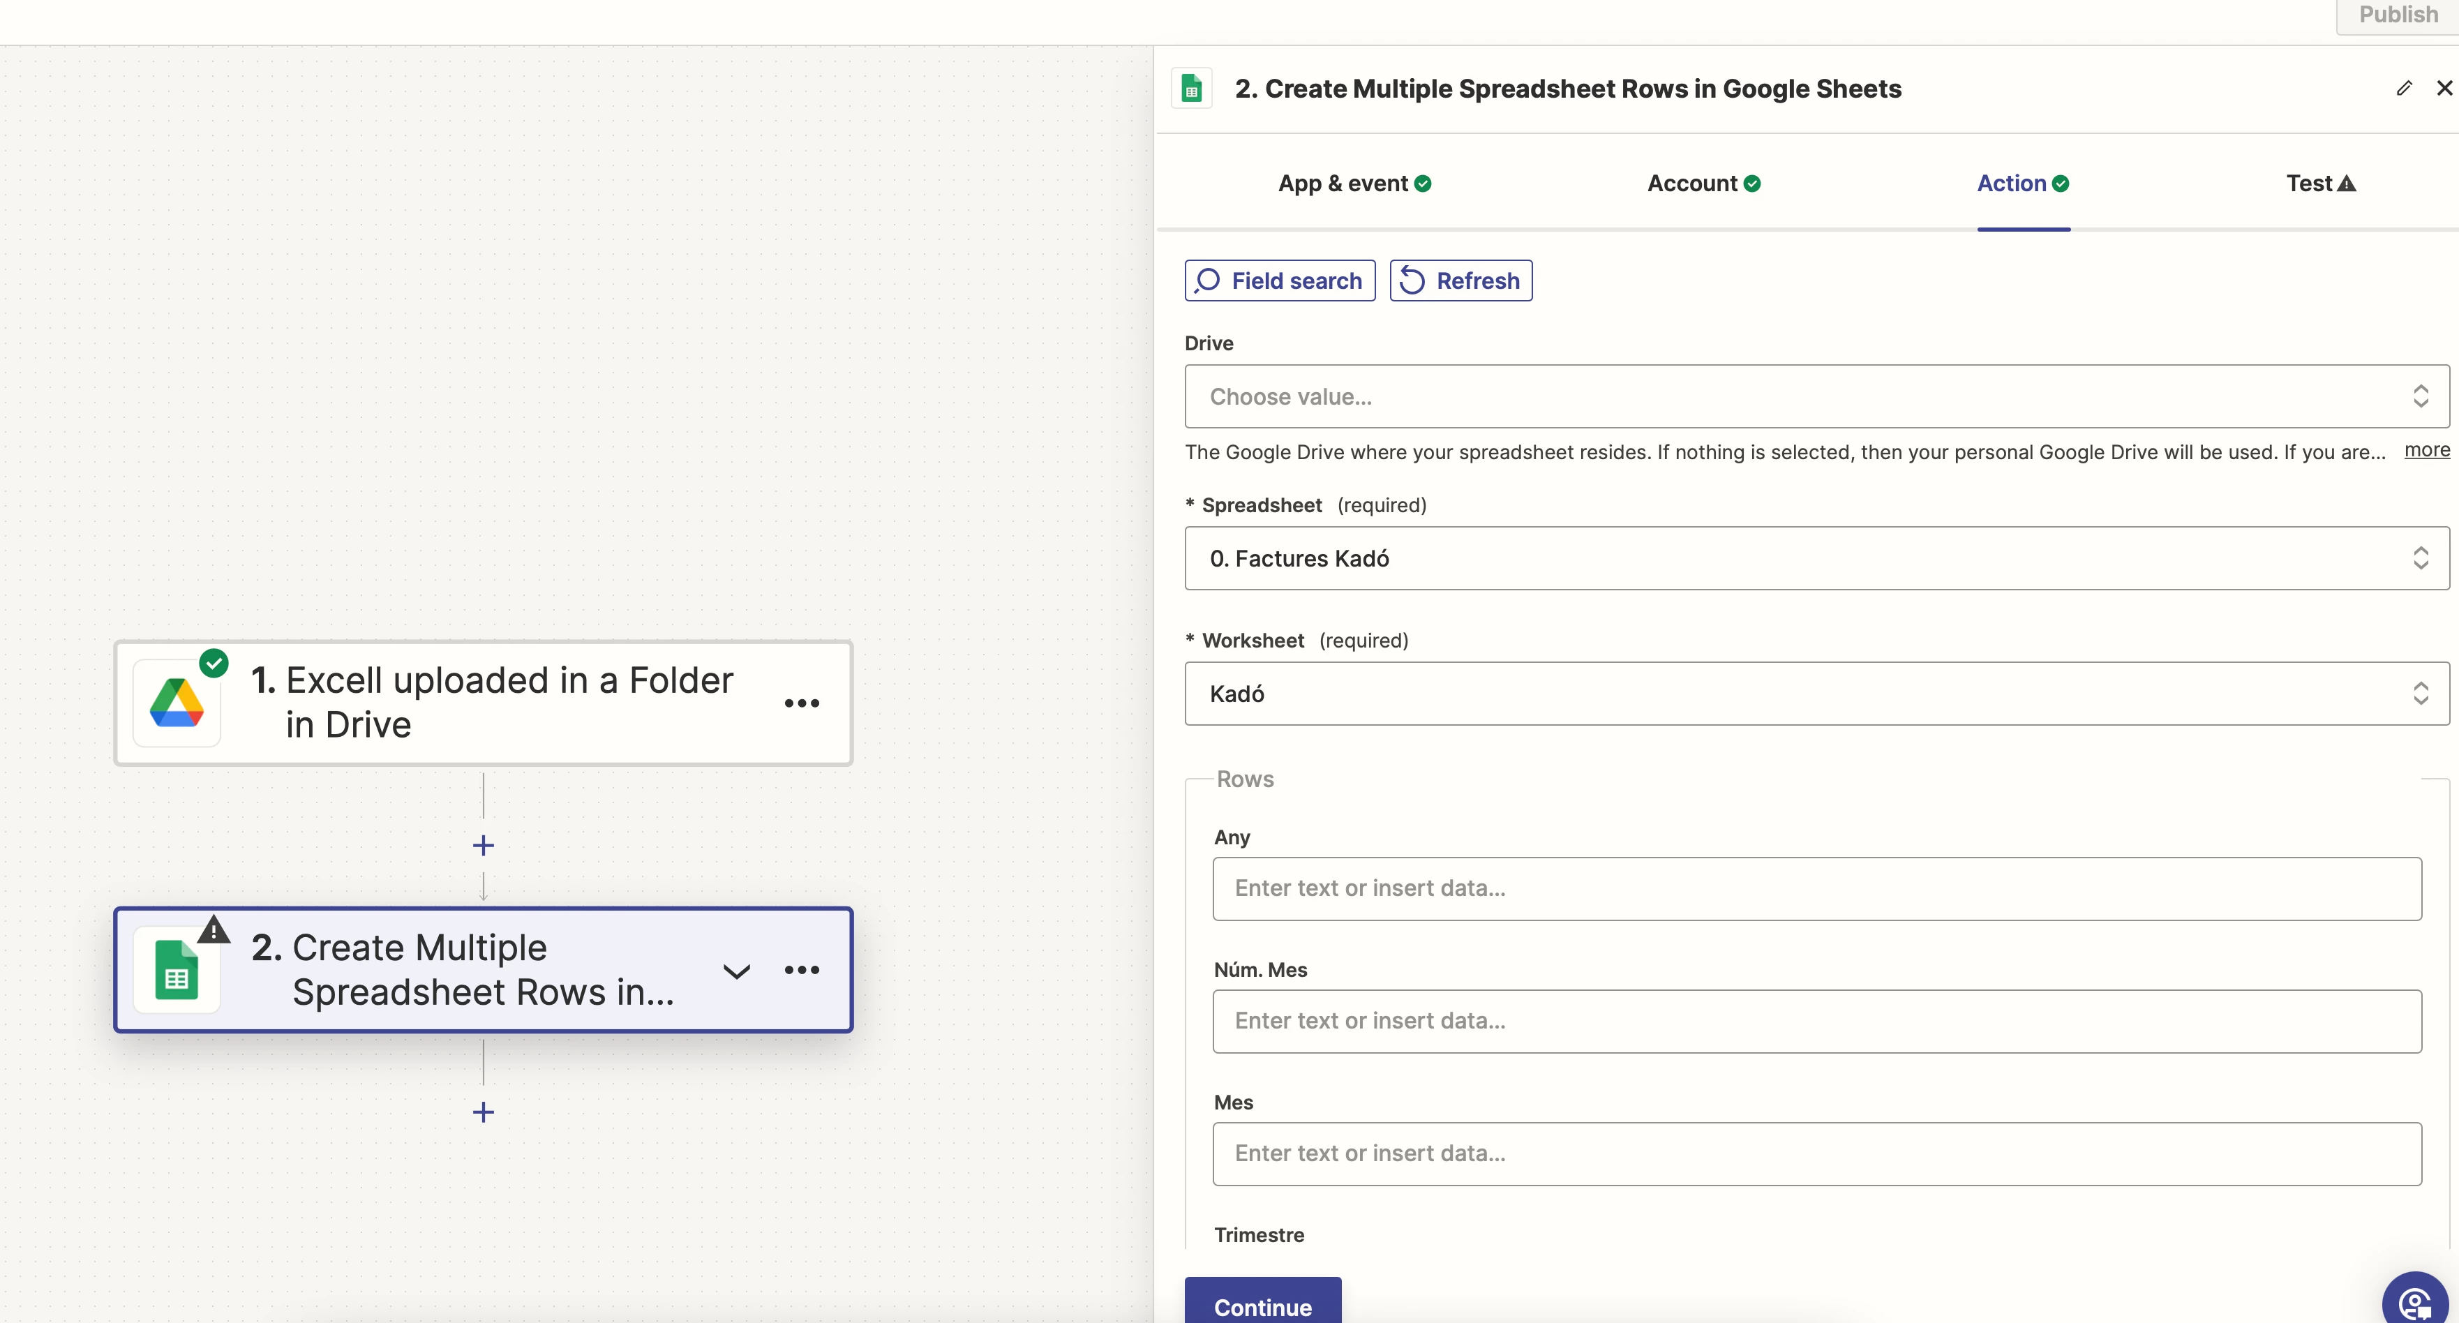Image resolution: width=2459 pixels, height=1323 pixels.
Task: Click the Refresh button
Action: point(1460,281)
